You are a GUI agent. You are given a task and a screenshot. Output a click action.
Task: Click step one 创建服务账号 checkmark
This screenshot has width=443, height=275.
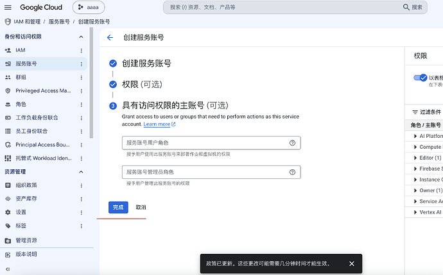[x=113, y=63]
